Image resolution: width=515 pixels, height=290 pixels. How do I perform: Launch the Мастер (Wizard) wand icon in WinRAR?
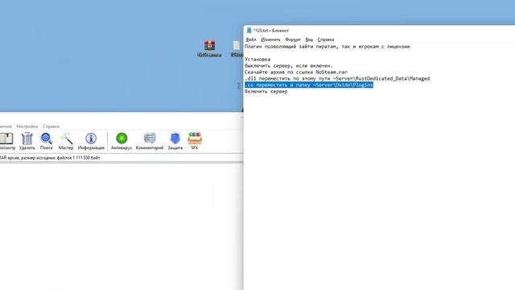66,141
